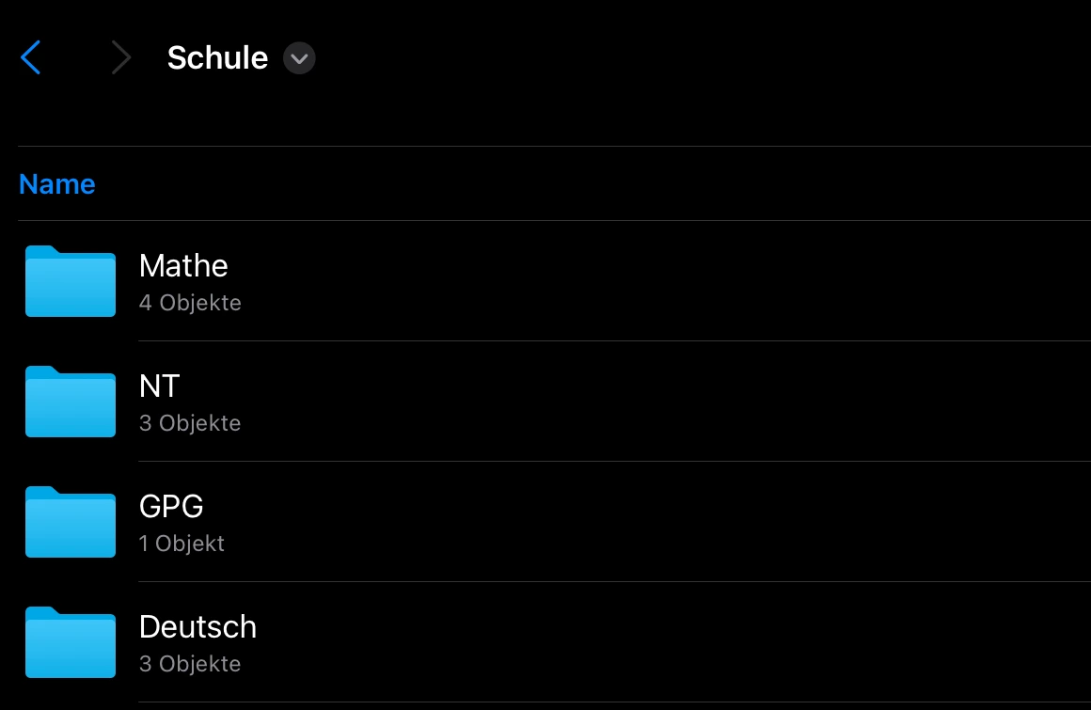Select the NT folder name label
1091x710 pixels.
pos(159,387)
